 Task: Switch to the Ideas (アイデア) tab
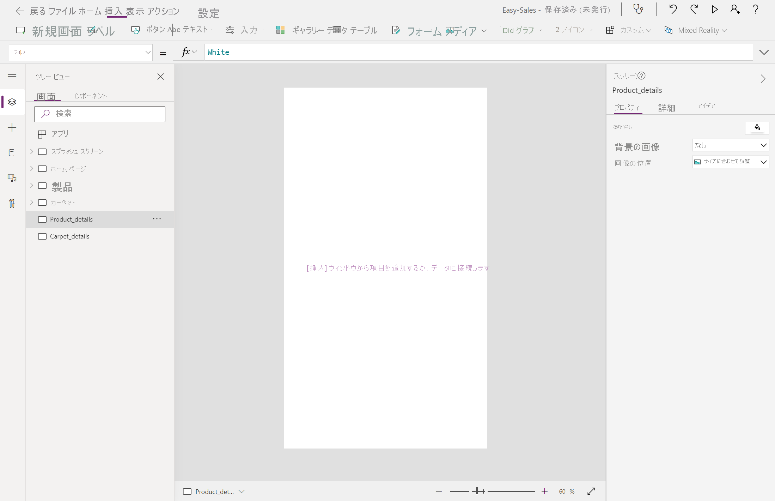706,106
